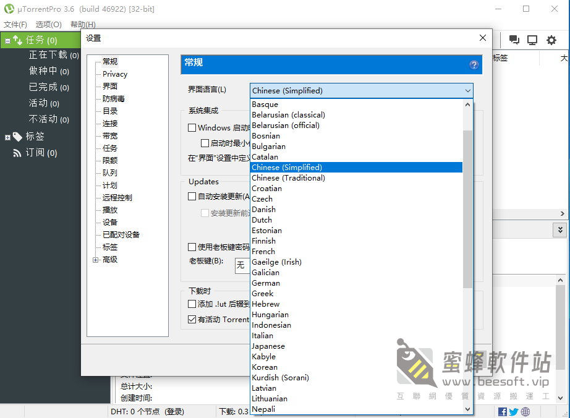Open the Twitter icon in status bar
The image size is (570, 418).
514,412
